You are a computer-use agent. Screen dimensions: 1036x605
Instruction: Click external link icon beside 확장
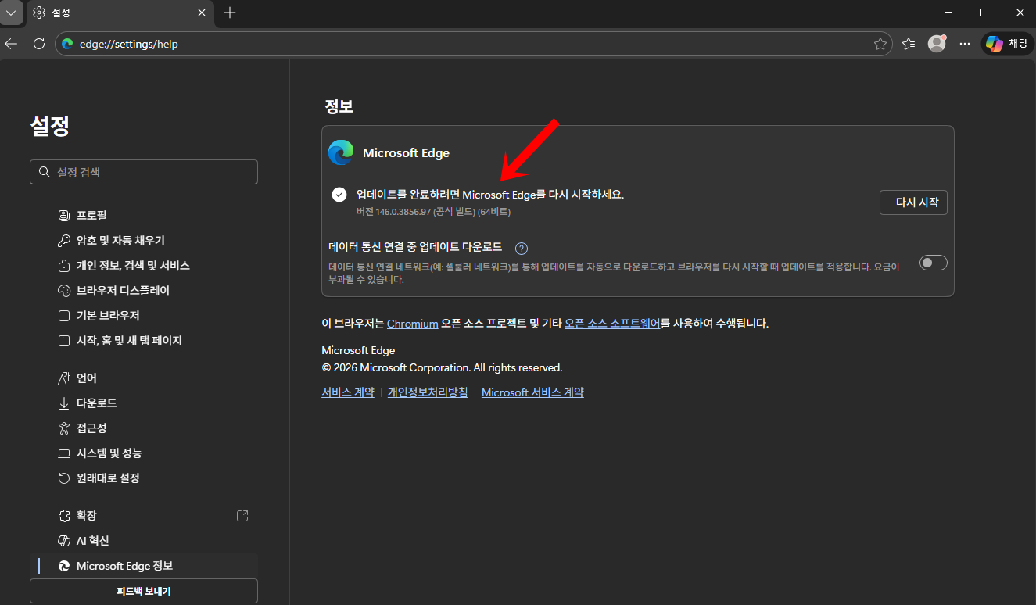pos(242,516)
